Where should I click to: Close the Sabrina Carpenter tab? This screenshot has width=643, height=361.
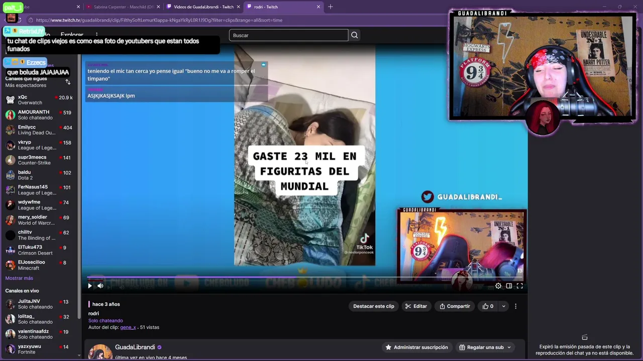coord(158,7)
